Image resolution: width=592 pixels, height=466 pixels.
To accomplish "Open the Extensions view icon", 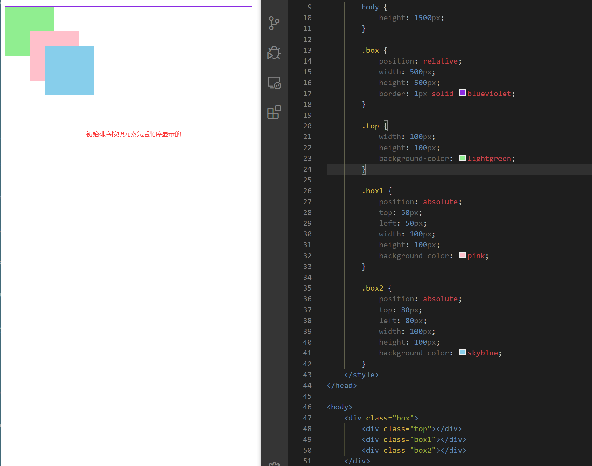I will 274,112.
